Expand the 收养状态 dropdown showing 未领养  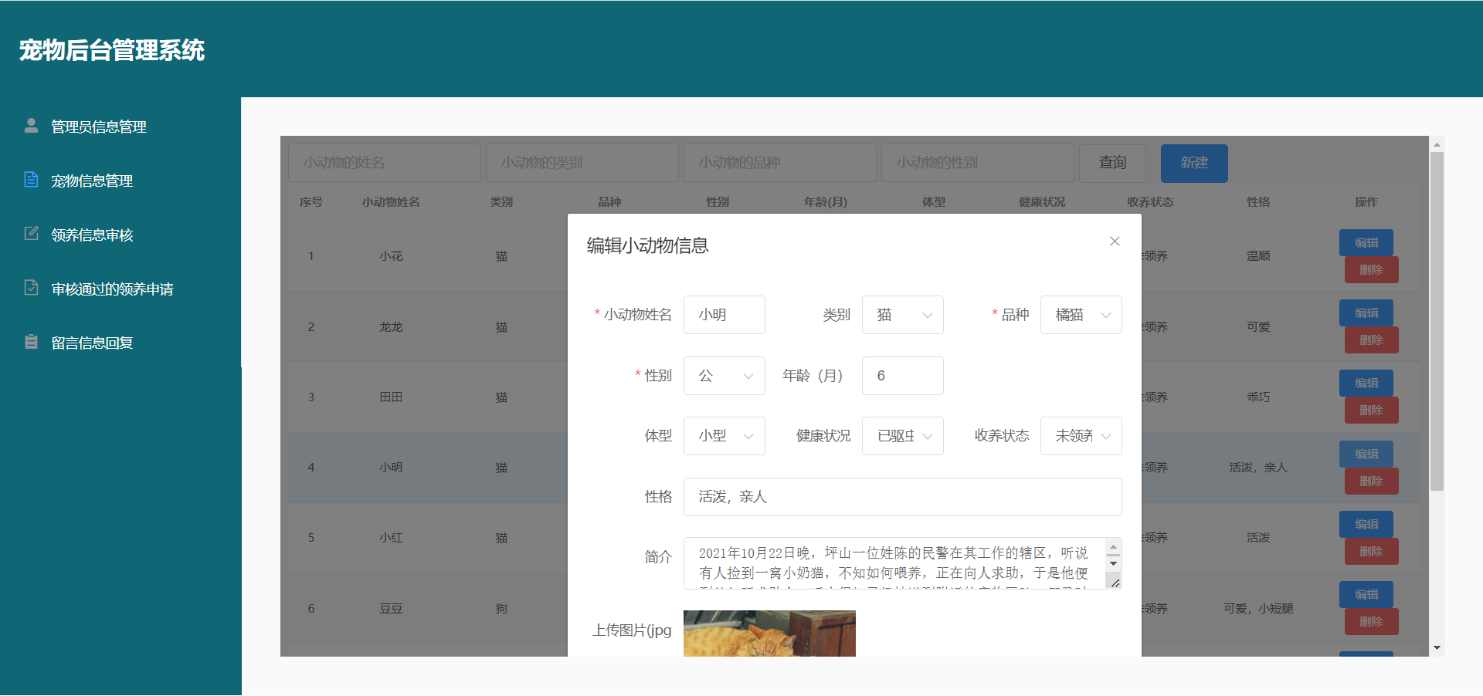pos(1081,436)
